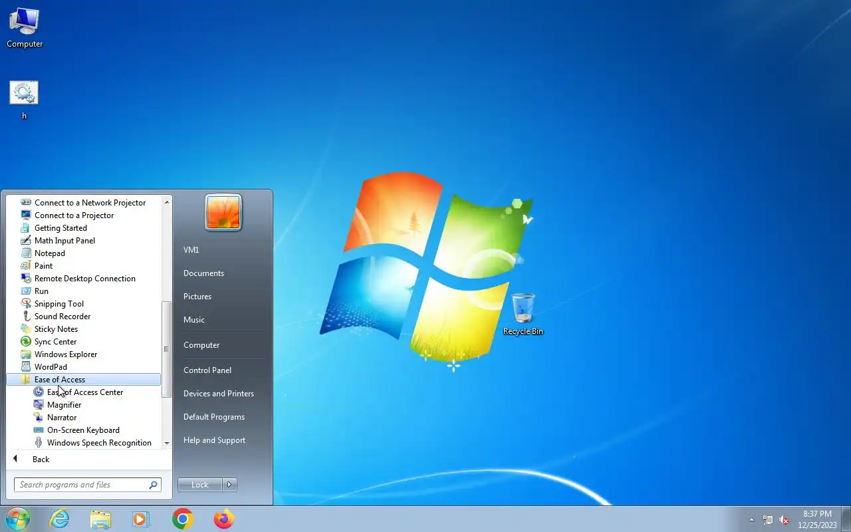This screenshot has width=851, height=532.
Task: Open the Run dialog entry
Action: pos(84,291)
